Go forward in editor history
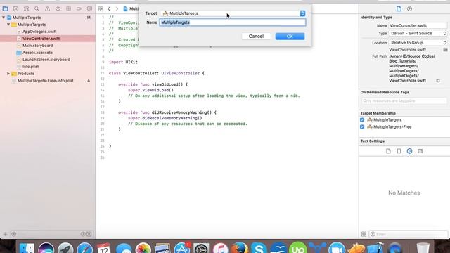The image size is (450, 253). coord(117,9)
